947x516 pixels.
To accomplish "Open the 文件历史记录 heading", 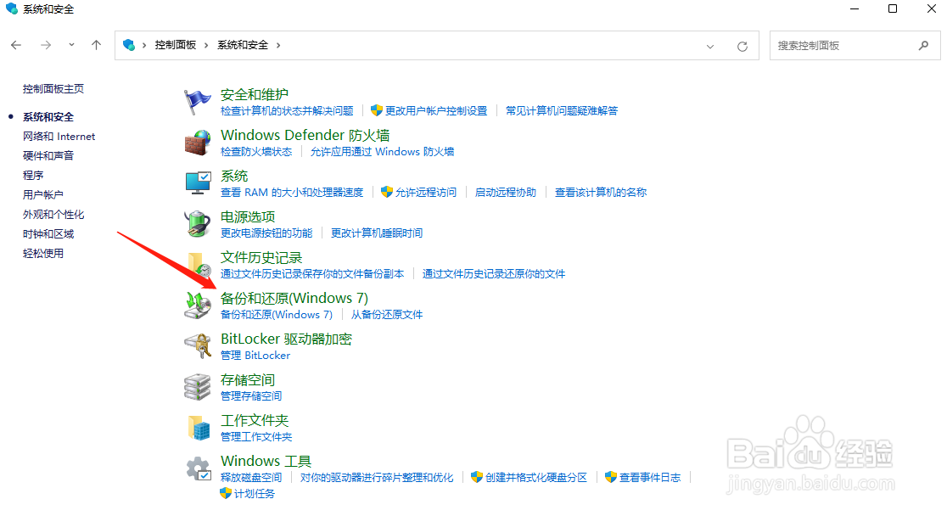I will pos(261,258).
